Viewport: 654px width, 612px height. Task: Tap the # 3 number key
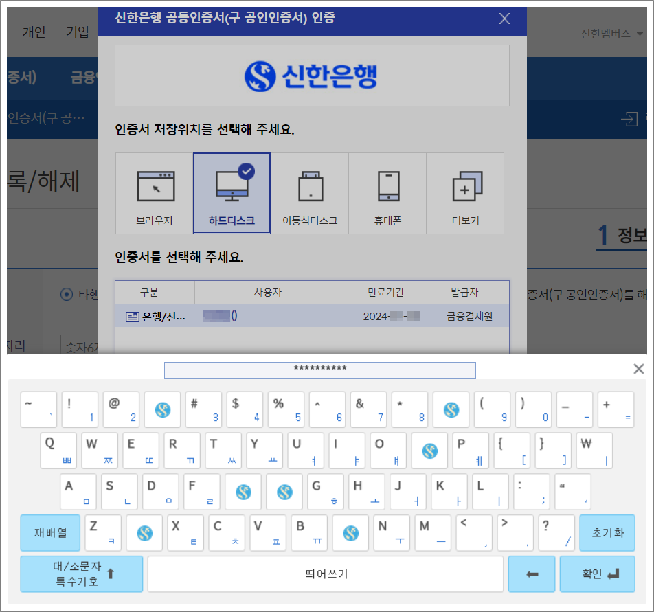click(203, 410)
